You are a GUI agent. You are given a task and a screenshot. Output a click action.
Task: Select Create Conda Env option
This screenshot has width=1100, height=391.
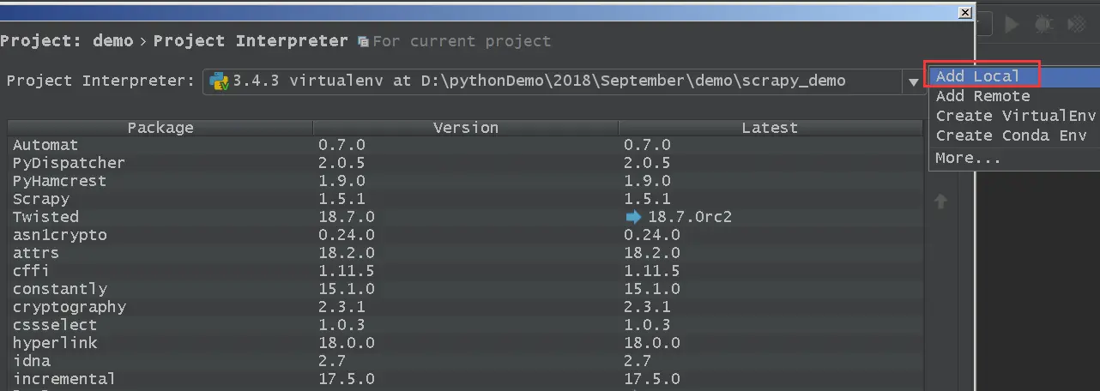coord(1011,135)
